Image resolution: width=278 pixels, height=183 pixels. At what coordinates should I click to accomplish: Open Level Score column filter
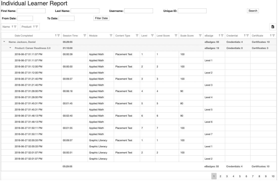click(x=176, y=35)
